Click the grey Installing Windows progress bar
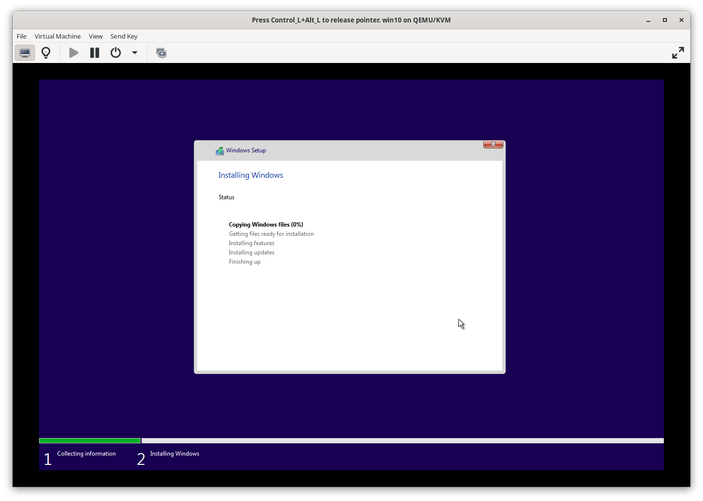 (x=403, y=440)
